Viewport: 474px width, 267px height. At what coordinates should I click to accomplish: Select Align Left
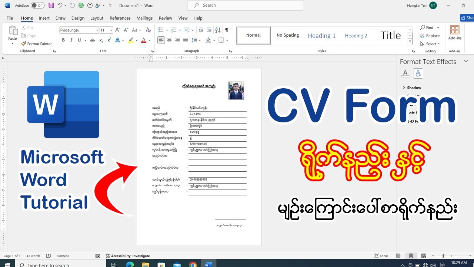pos(161,40)
